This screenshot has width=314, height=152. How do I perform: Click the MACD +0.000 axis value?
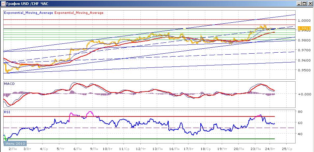tap(304, 94)
